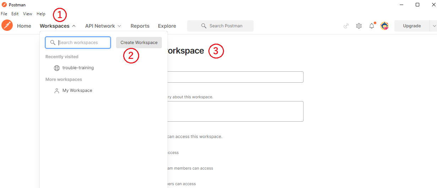Click the Upgrade button
This screenshot has height=188, width=437.
point(412,26)
